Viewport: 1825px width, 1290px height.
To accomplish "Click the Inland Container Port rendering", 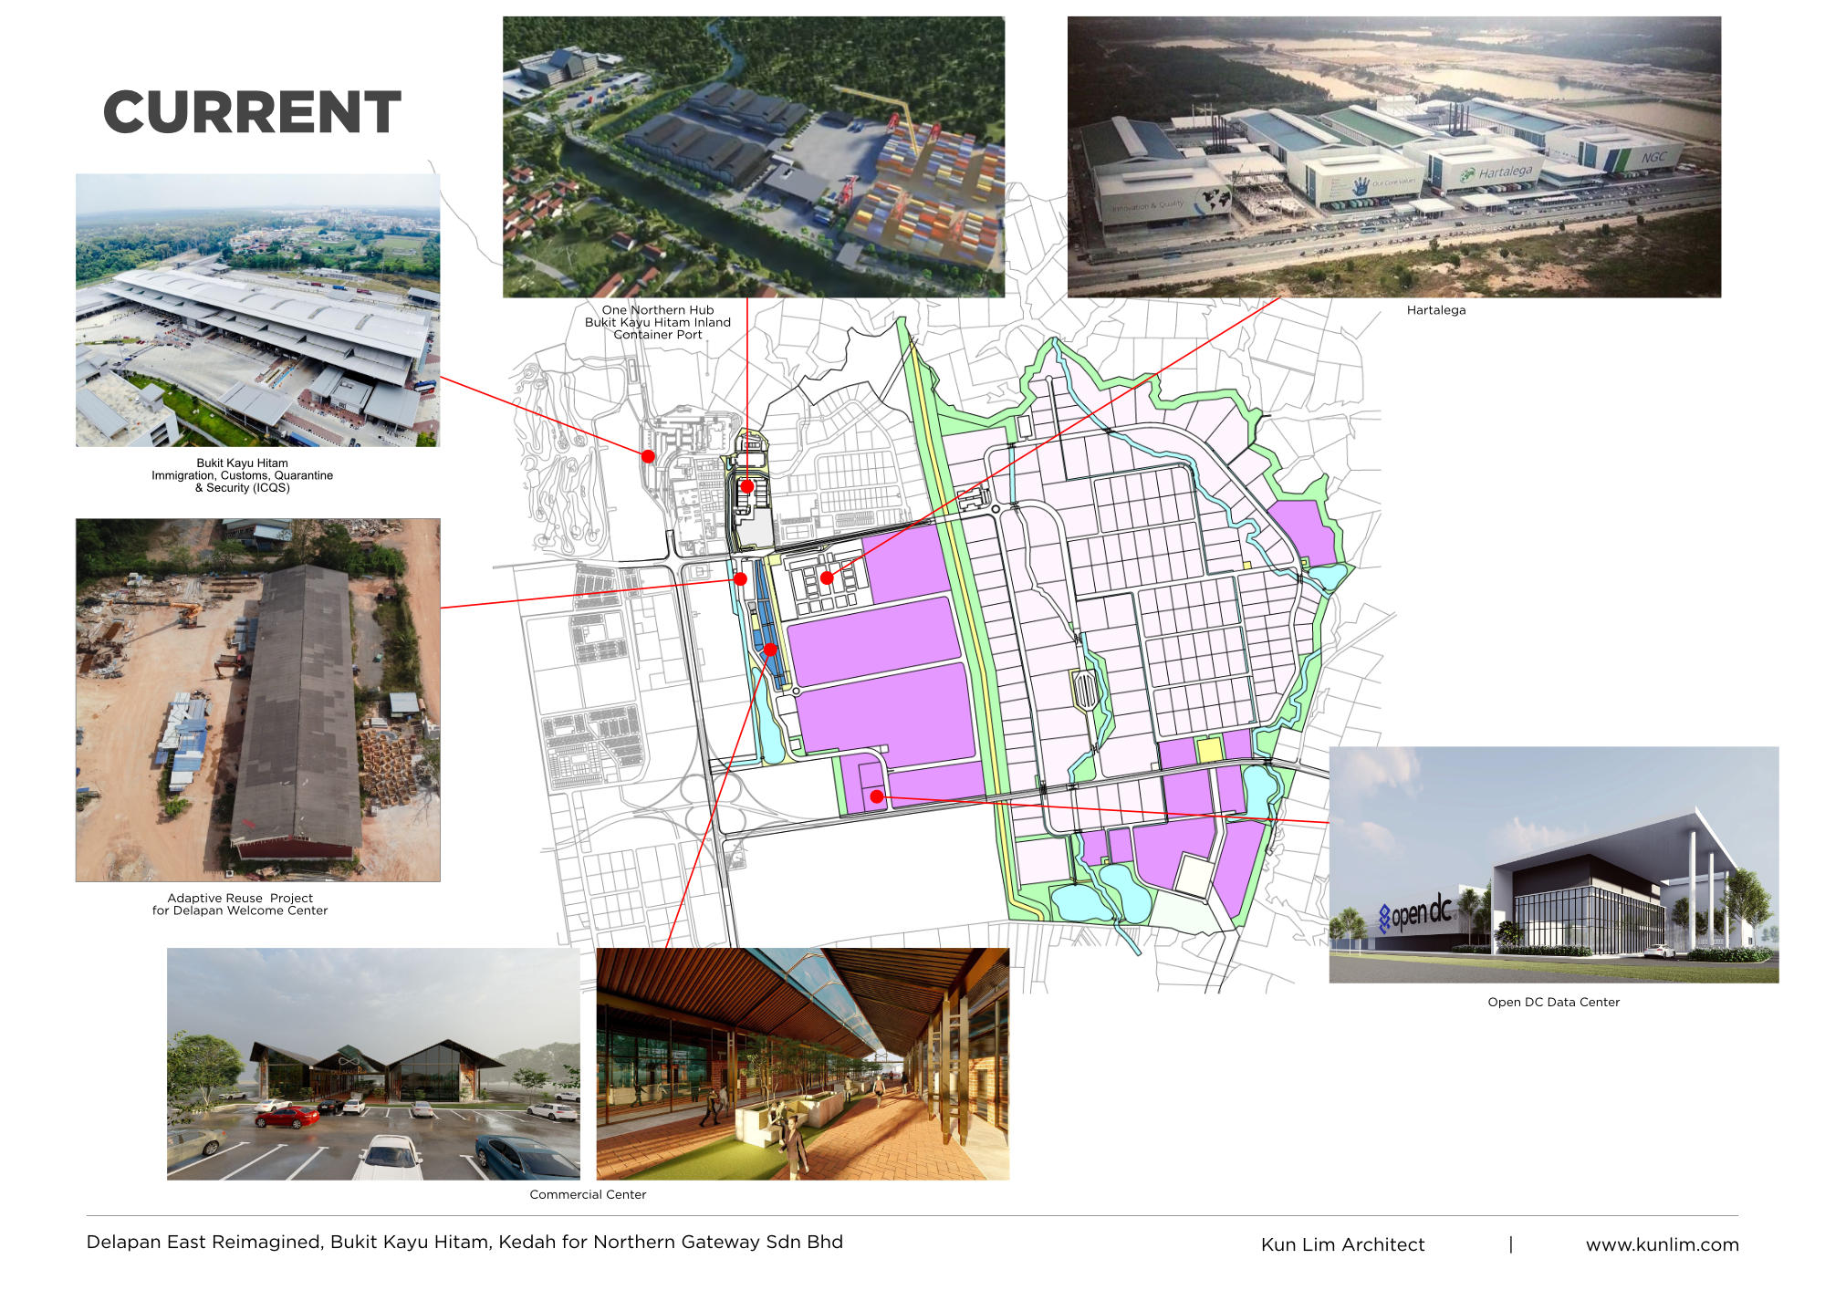I will pyautogui.click(x=753, y=157).
